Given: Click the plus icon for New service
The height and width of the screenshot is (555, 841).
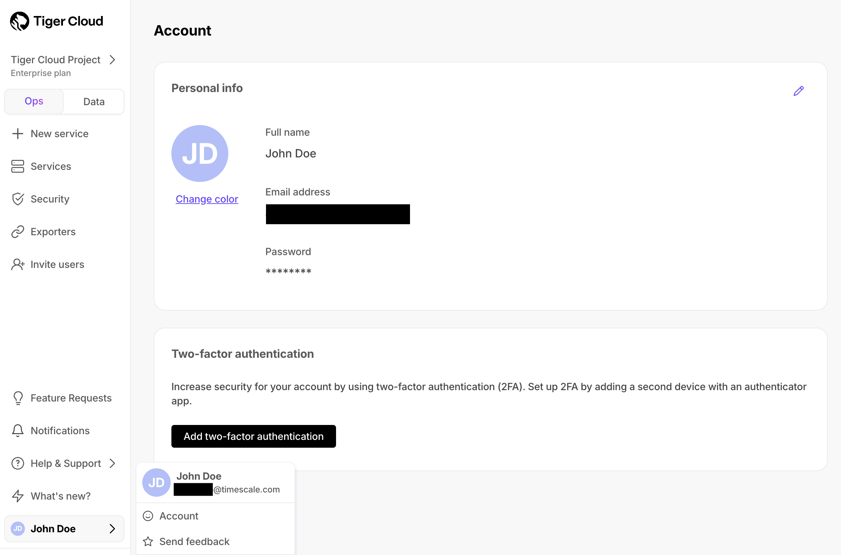Looking at the screenshot, I should tap(17, 134).
